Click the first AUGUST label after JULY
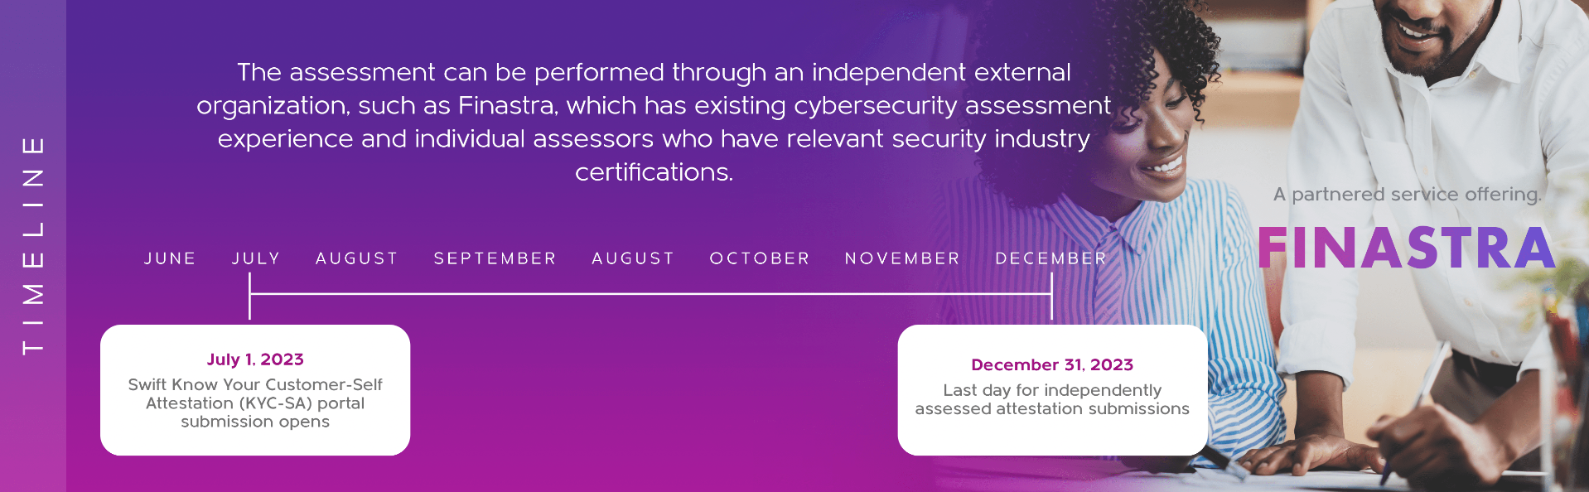Image resolution: width=1589 pixels, height=492 pixels. click(357, 258)
